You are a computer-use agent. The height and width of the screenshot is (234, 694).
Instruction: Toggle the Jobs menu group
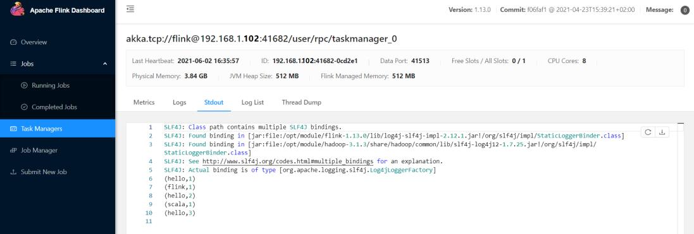click(x=58, y=64)
